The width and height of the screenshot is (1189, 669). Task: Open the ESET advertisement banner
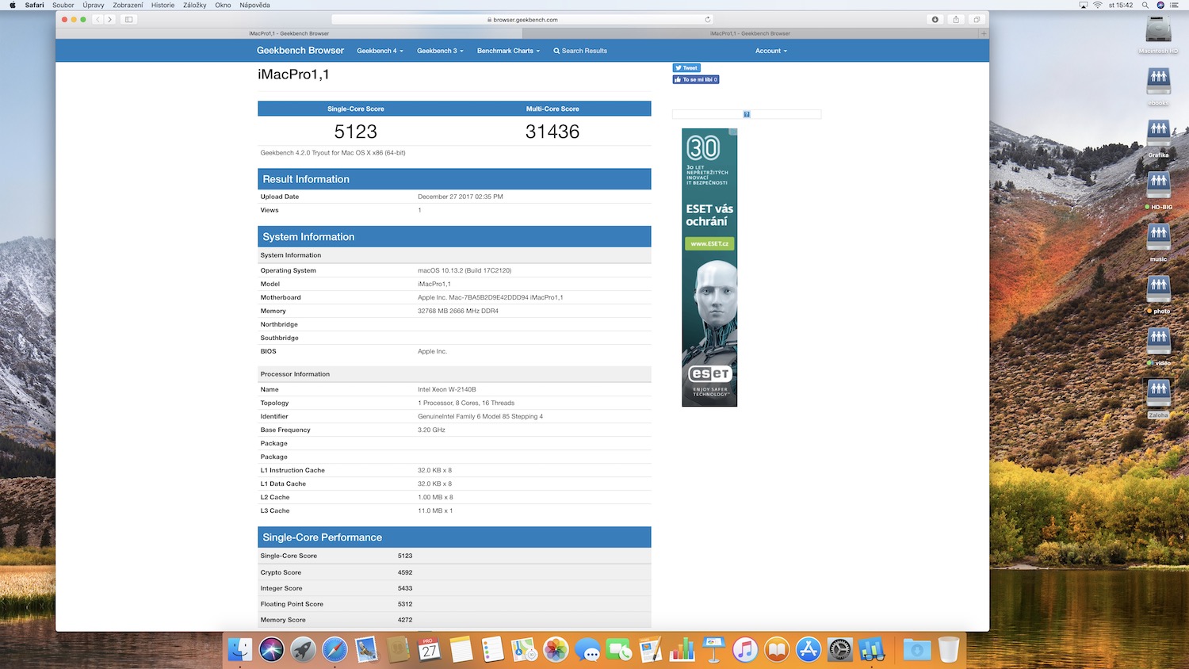coord(709,268)
